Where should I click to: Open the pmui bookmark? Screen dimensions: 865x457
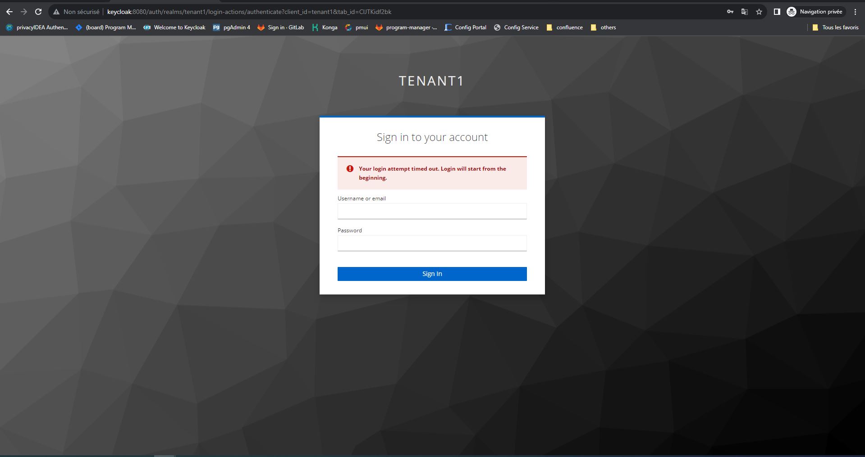pyautogui.click(x=357, y=27)
